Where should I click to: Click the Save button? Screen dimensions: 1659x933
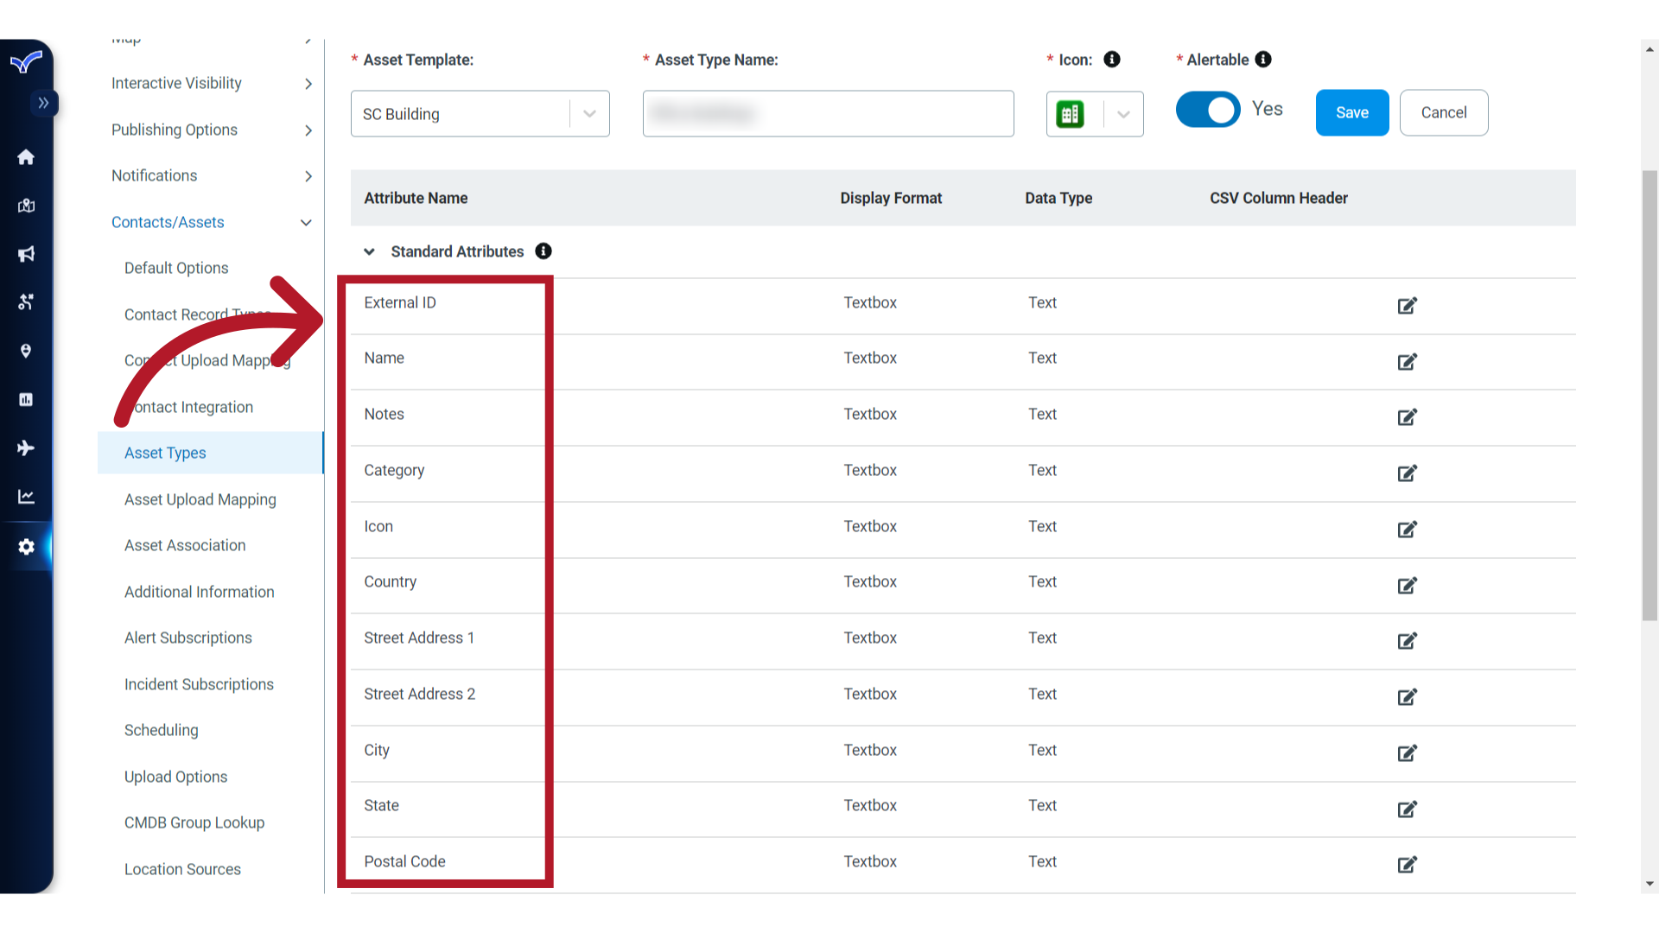point(1352,112)
